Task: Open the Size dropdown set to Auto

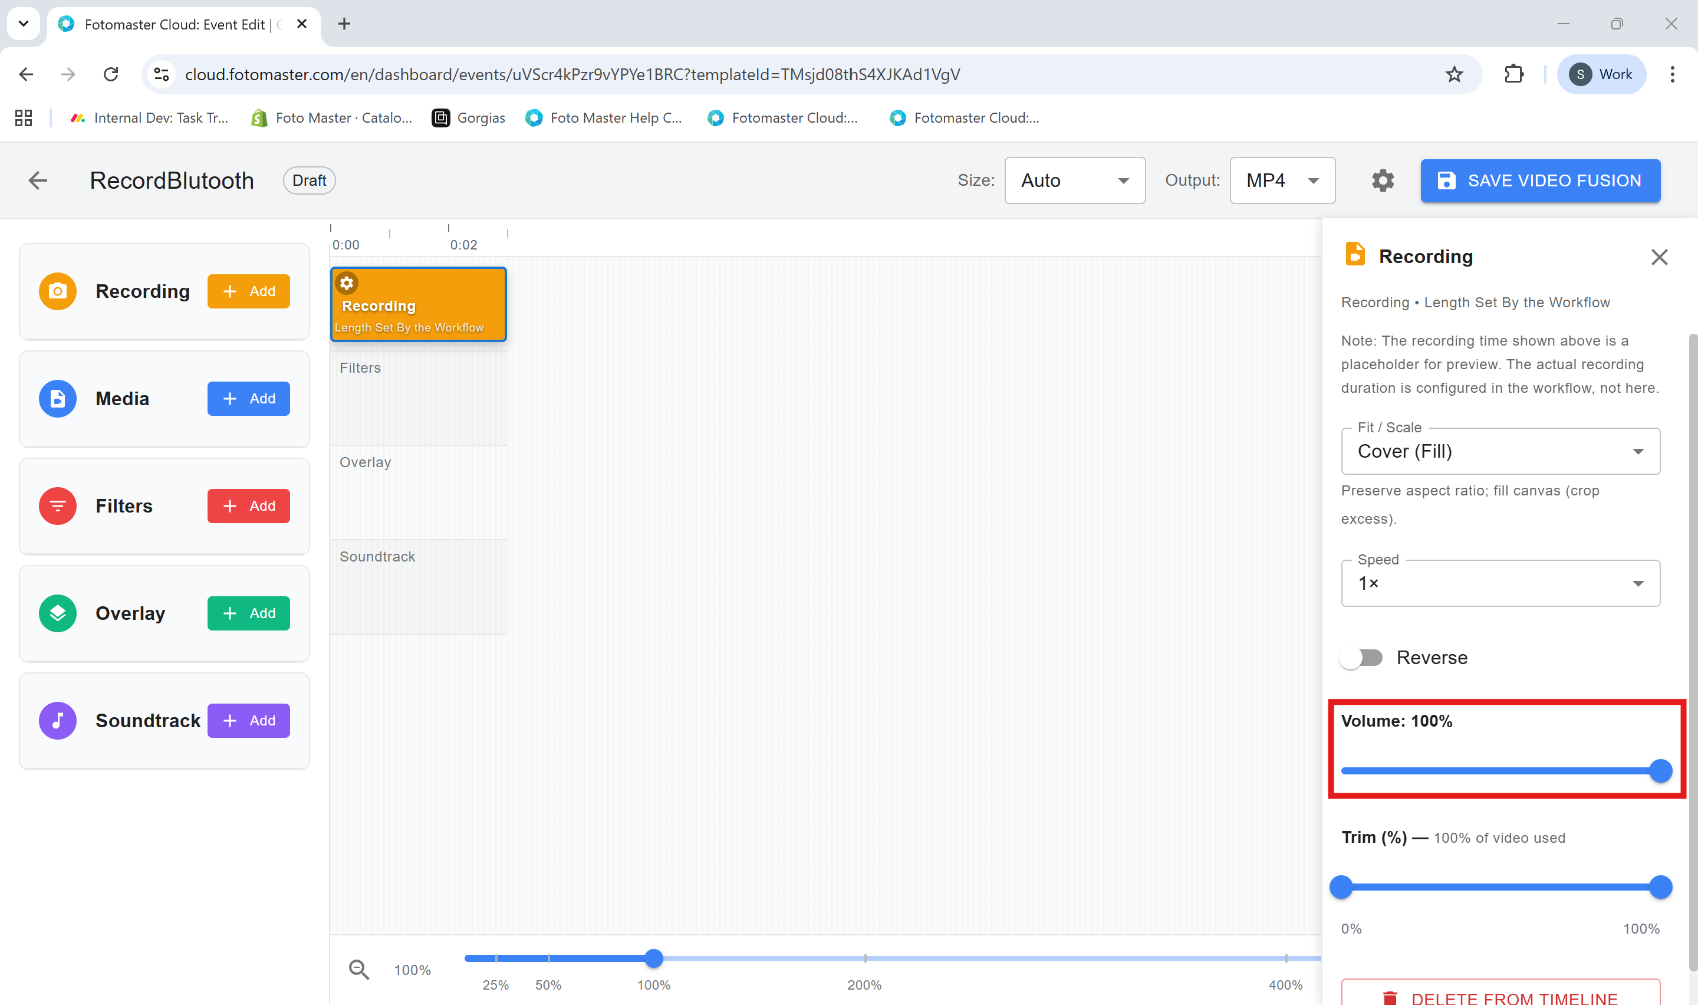Action: (x=1074, y=181)
